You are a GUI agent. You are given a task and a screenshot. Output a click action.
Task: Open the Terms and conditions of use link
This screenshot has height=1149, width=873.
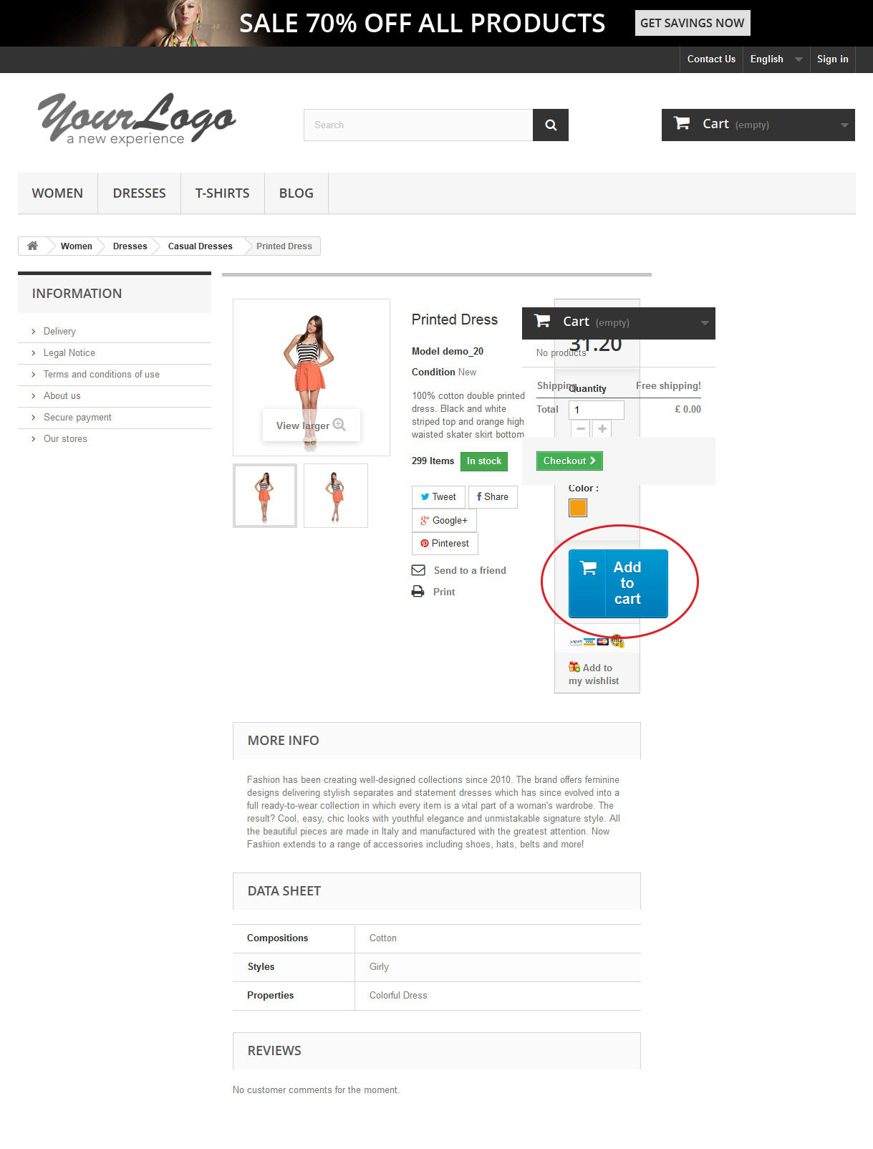[x=101, y=374]
